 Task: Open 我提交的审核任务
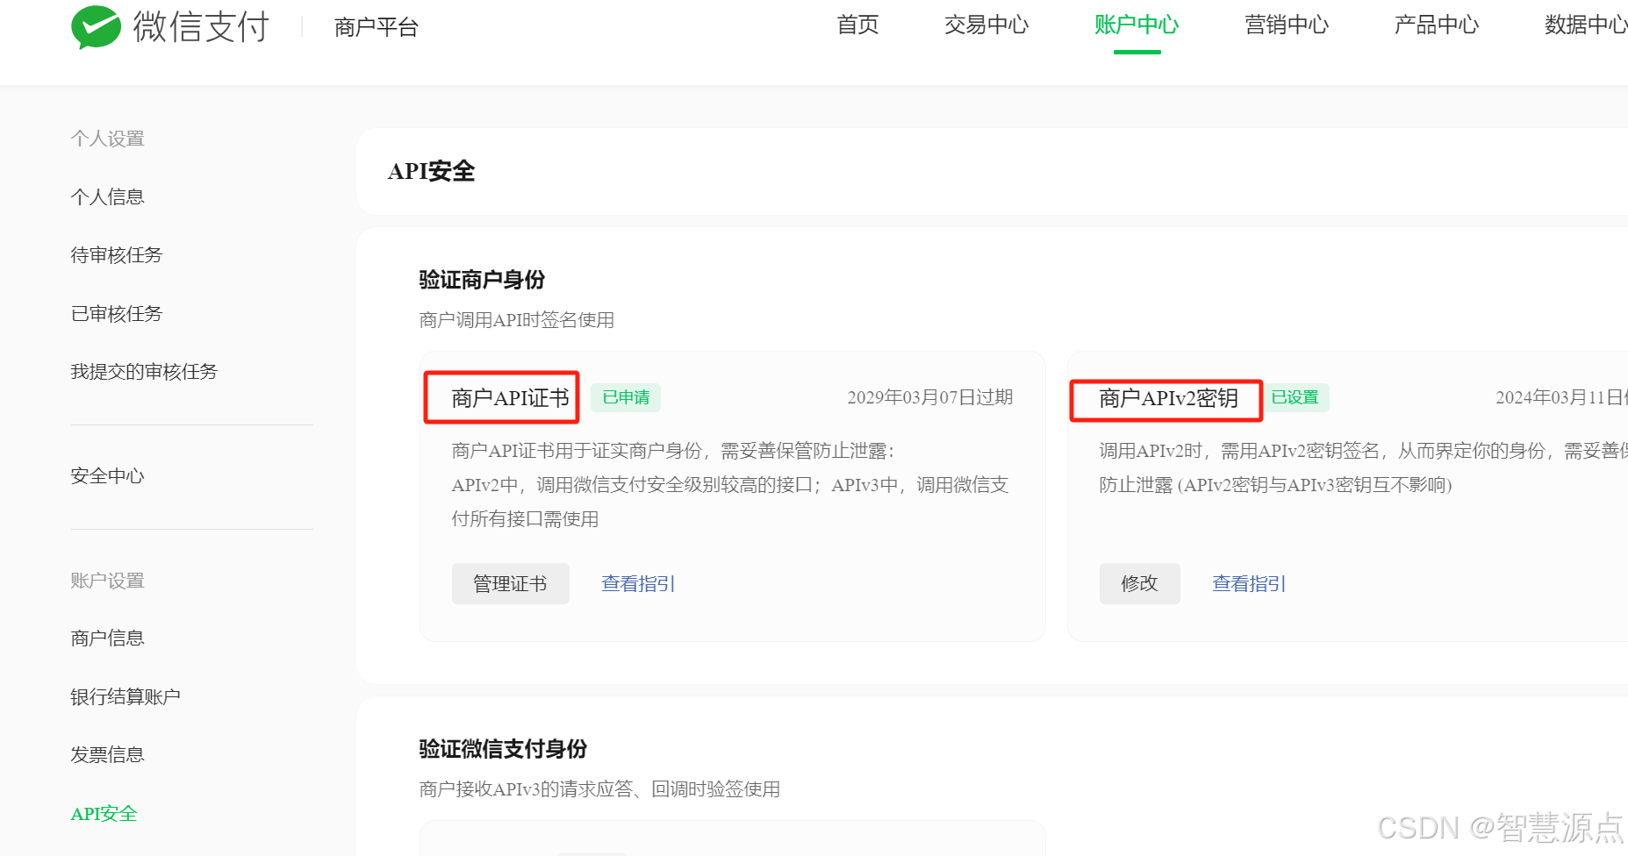[144, 370]
